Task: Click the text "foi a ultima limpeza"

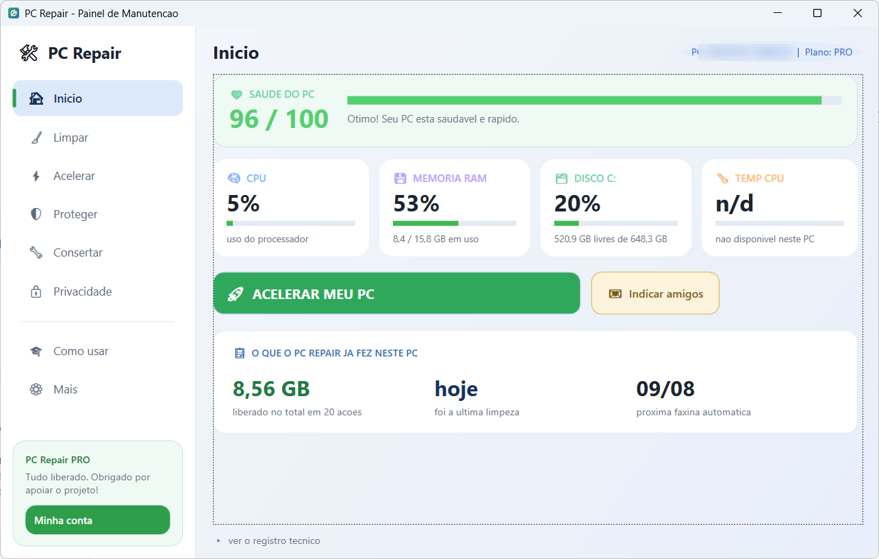Action: pos(477,412)
